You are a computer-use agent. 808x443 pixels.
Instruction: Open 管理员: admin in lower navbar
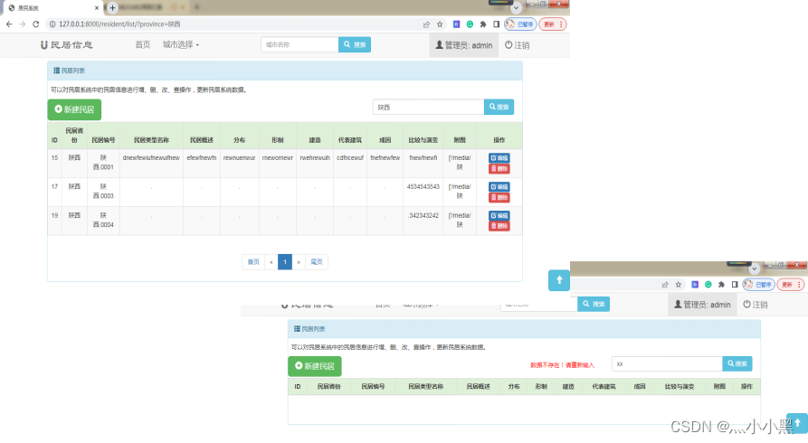702,305
